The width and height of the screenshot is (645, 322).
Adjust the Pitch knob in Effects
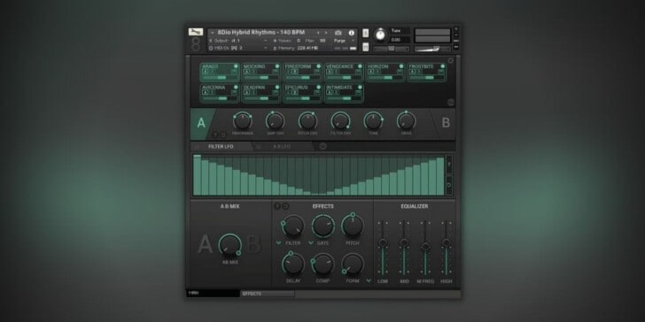pos(353,226)
